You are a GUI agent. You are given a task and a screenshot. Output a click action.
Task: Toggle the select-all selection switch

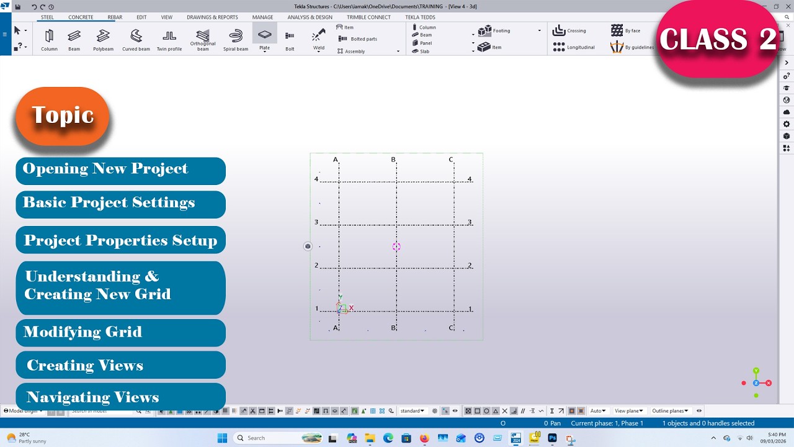(x=161, y=411)
